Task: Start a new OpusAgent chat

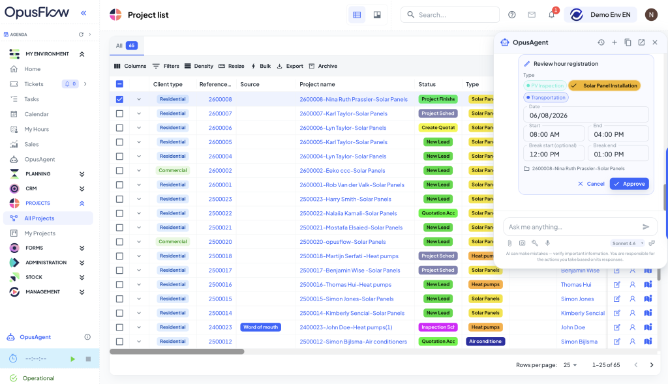Action: [x=615, y=42]
